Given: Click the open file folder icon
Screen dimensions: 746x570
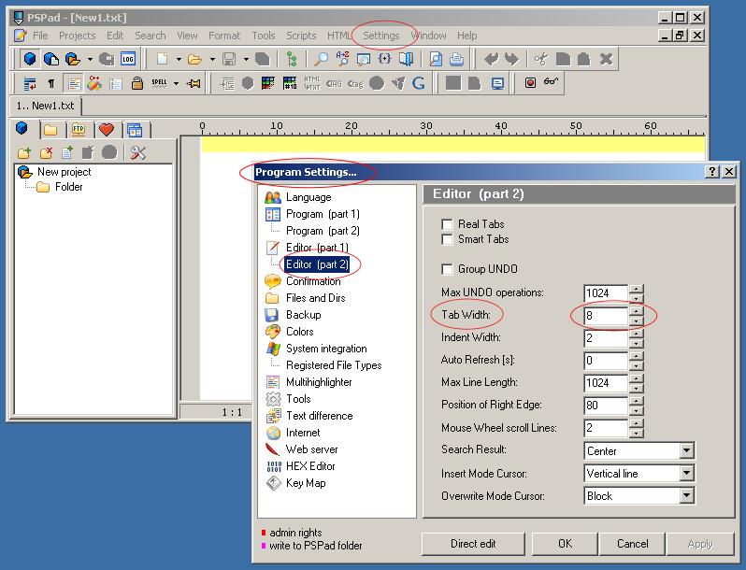Looking at the screenshot, I should 194,59.
